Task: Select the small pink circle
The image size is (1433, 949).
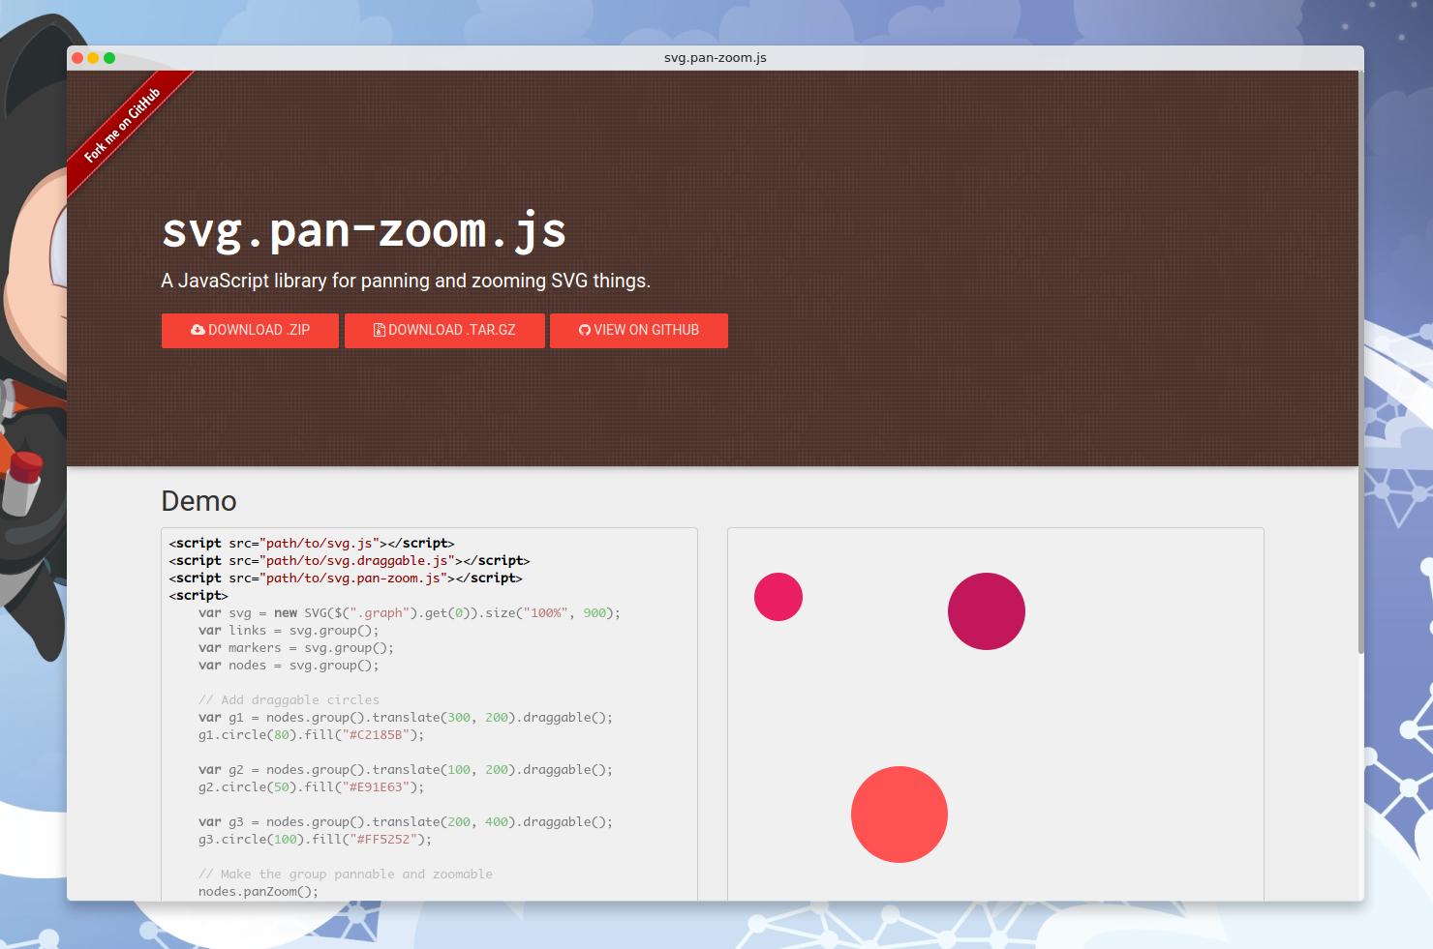Action: 778,597
